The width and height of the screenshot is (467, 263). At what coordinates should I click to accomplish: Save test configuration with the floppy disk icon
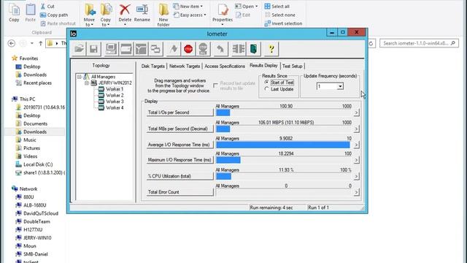pyautogui.click(x=93, y=49)
